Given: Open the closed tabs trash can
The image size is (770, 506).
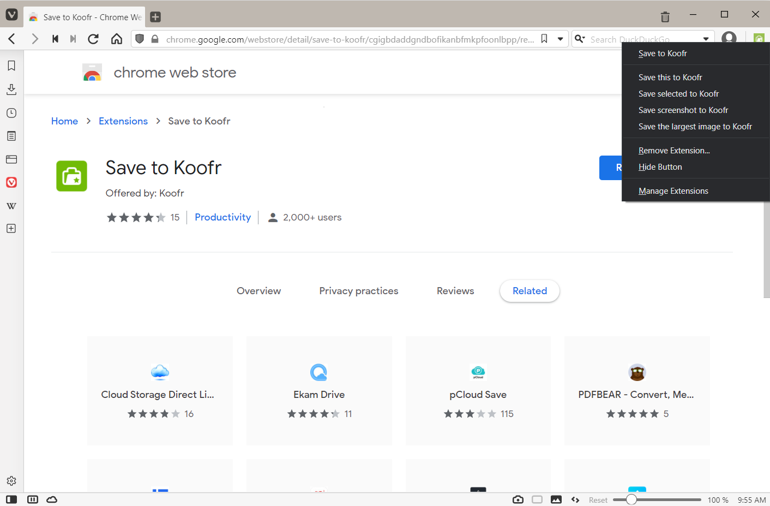Looking at the screenshot, I should tap(665, 16).
